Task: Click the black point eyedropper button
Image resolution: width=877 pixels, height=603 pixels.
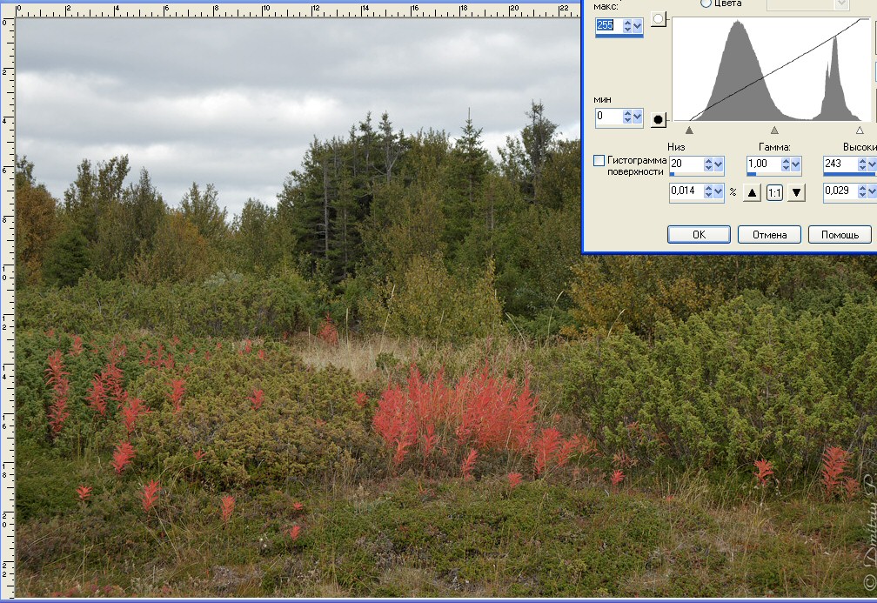Action: click(659, 119)
